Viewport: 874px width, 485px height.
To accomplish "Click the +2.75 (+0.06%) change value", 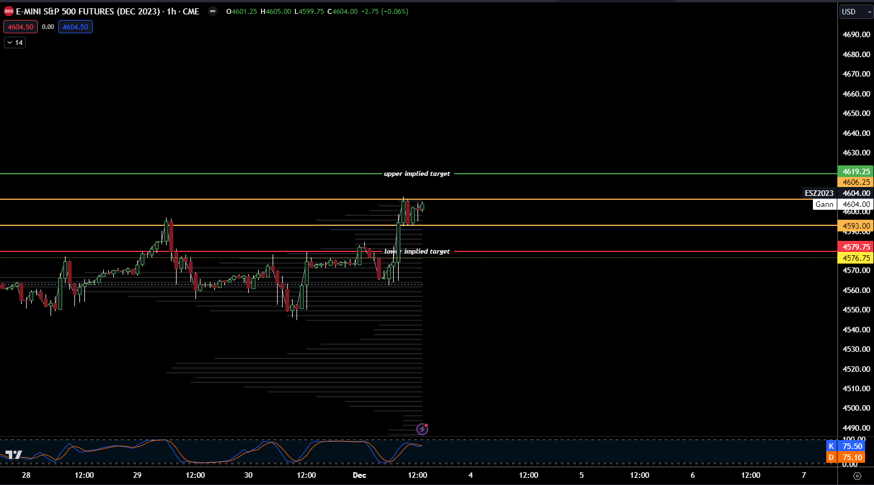I will pyautogui.click(x=385, y=11).
